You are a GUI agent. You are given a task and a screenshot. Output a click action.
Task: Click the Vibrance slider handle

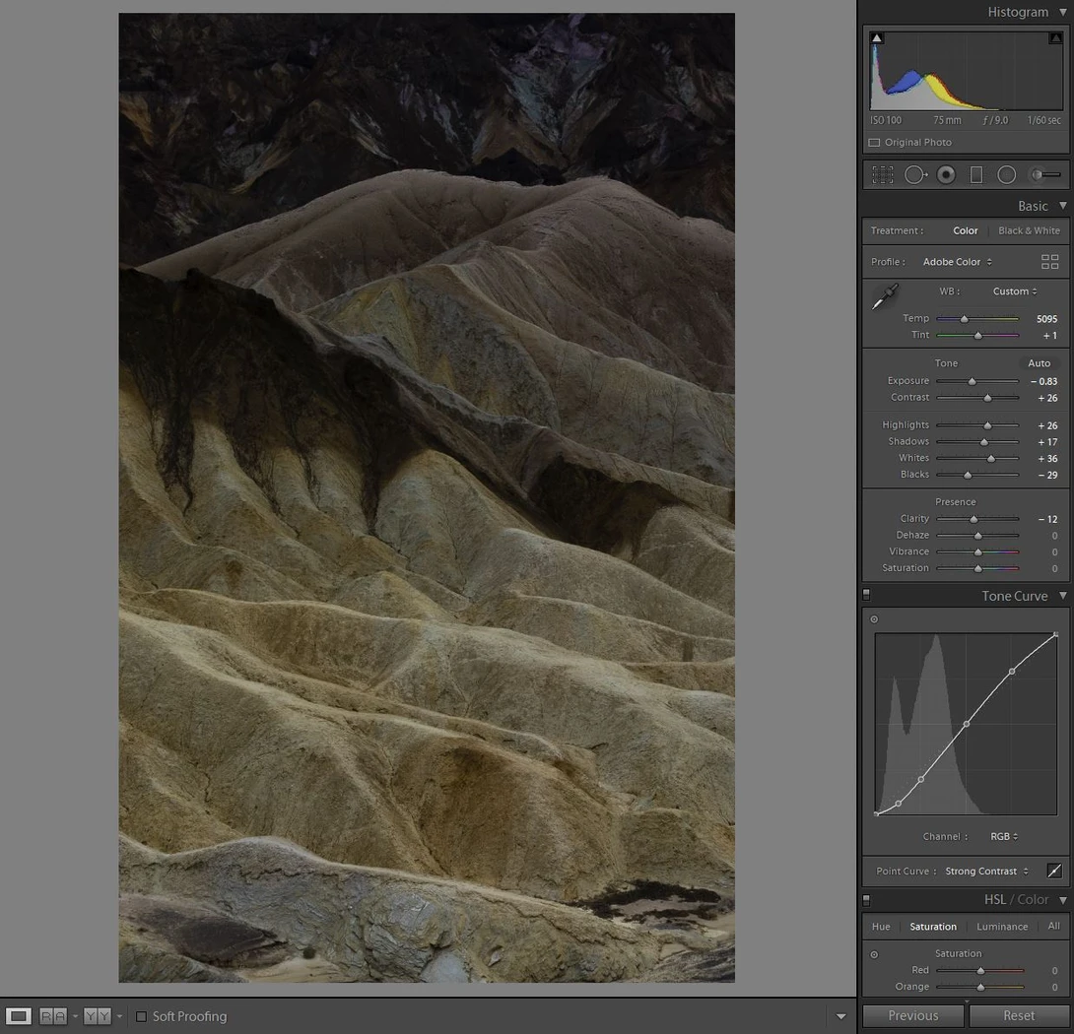tap(978, 551)
